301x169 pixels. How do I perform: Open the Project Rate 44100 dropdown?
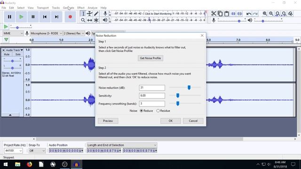pyautogui.click(x=13, y=151)
